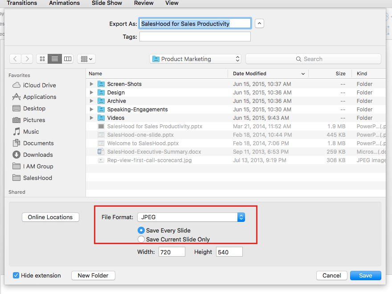
Task: Click the Width value field
Action: (x=172, y=252)
